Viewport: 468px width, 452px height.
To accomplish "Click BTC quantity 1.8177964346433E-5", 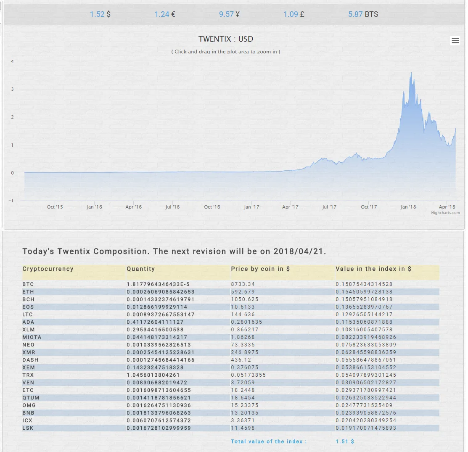I will (158, 284).
